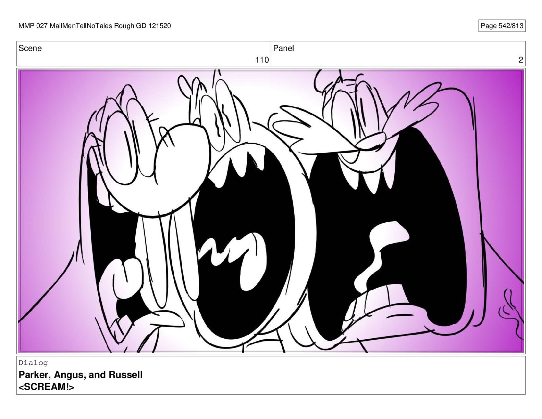Click the '<SCREAM!>' dialog text

click(x=46, y=387)
